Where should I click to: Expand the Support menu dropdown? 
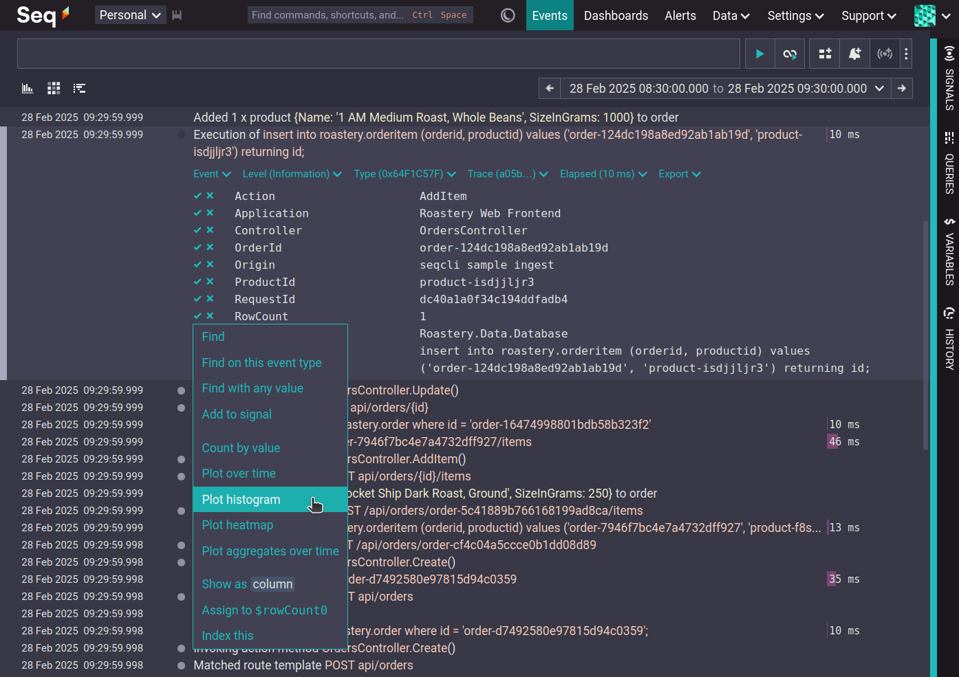pyautogui.click(x=869, y=15)
